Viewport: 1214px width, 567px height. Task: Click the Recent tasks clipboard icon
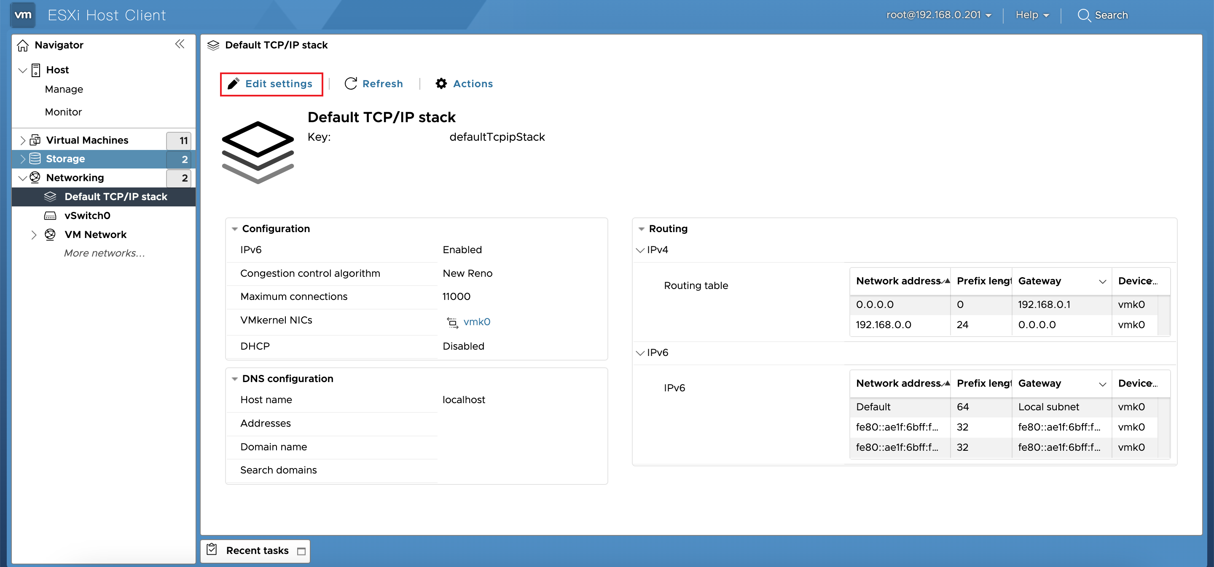[212, 549]
